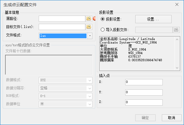The image size is (184, 125).
Task: Click the import projection file browse icon
Action: click(176, 30)
